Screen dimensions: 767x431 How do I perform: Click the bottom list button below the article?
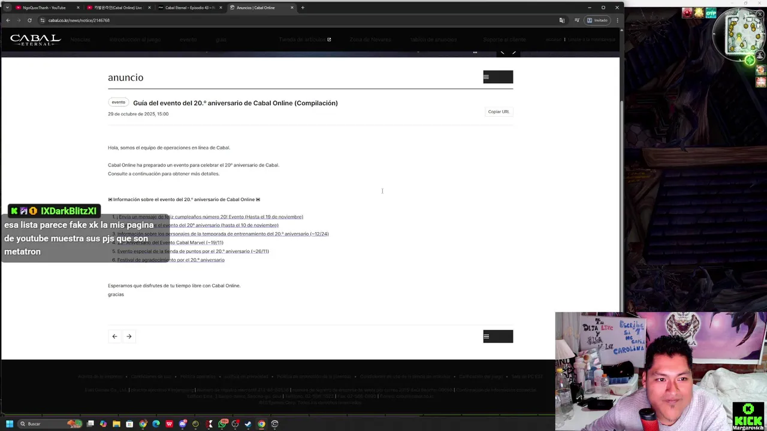tap(498, 336)
